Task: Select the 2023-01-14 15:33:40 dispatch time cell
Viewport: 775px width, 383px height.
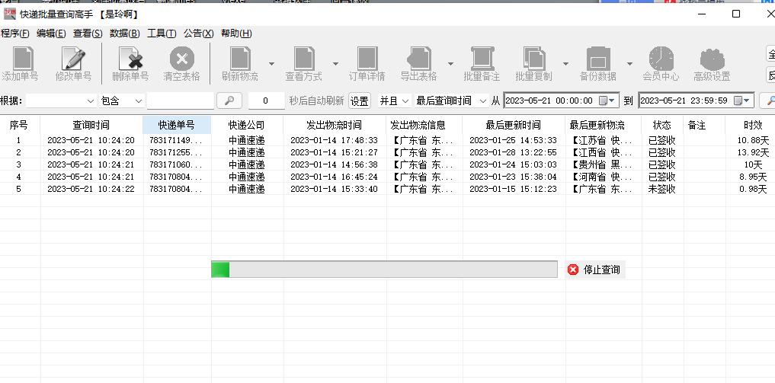Action: pos(334,189)
